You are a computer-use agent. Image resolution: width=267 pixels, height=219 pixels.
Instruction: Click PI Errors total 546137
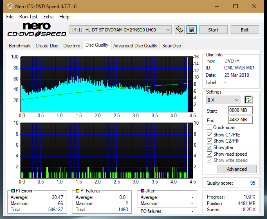[x=56, y=210]
